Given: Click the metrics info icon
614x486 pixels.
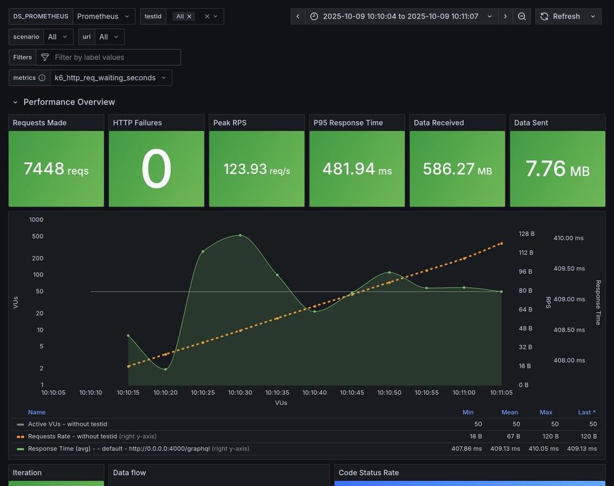Looking at the screenshot, I should click(42, 78).
